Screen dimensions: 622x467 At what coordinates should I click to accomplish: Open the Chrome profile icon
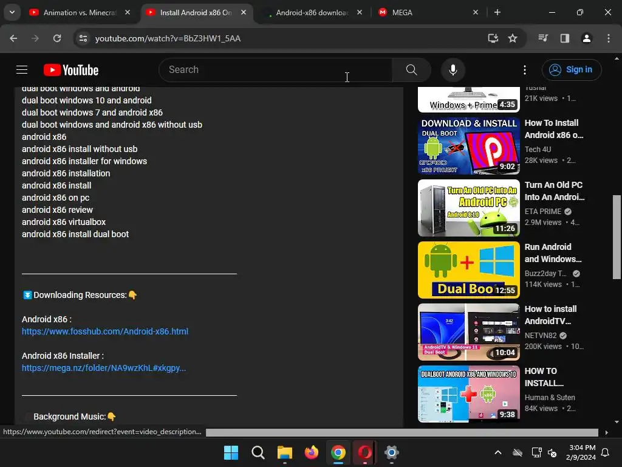point(587,38)
